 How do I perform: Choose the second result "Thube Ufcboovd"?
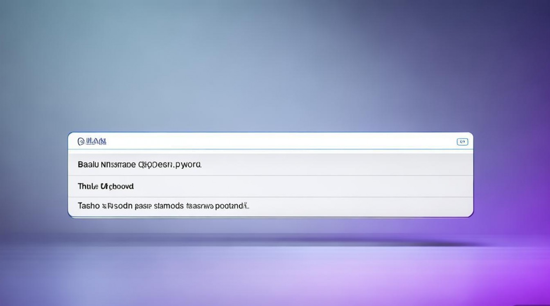point(106,186)
